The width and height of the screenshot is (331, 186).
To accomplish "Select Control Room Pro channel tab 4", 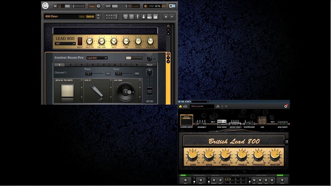I will click(93, 65).
